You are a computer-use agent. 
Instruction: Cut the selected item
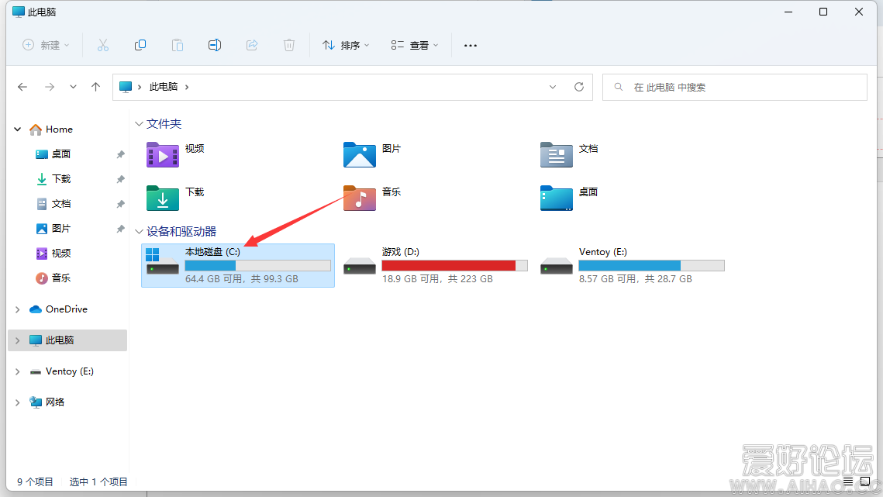click(103, 45)
